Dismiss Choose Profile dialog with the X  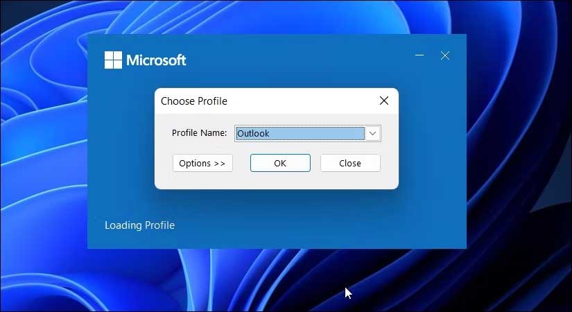384,101
